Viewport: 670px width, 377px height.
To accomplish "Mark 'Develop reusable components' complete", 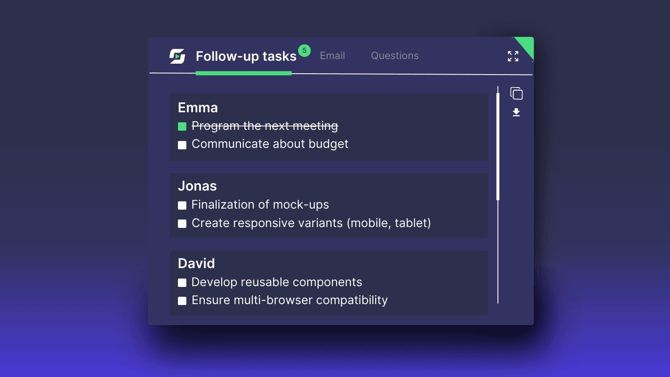I will point(182,283).
